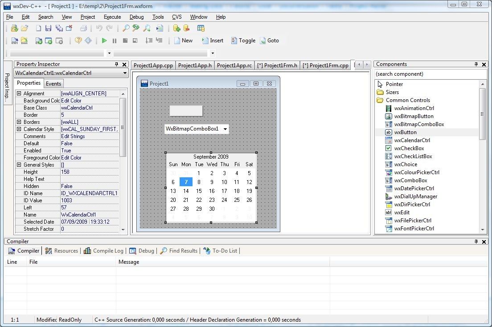Image resolution: width=492 pixels, height=327 pixels.
Task: Select the wxButton component
Action: coord(405,132)
